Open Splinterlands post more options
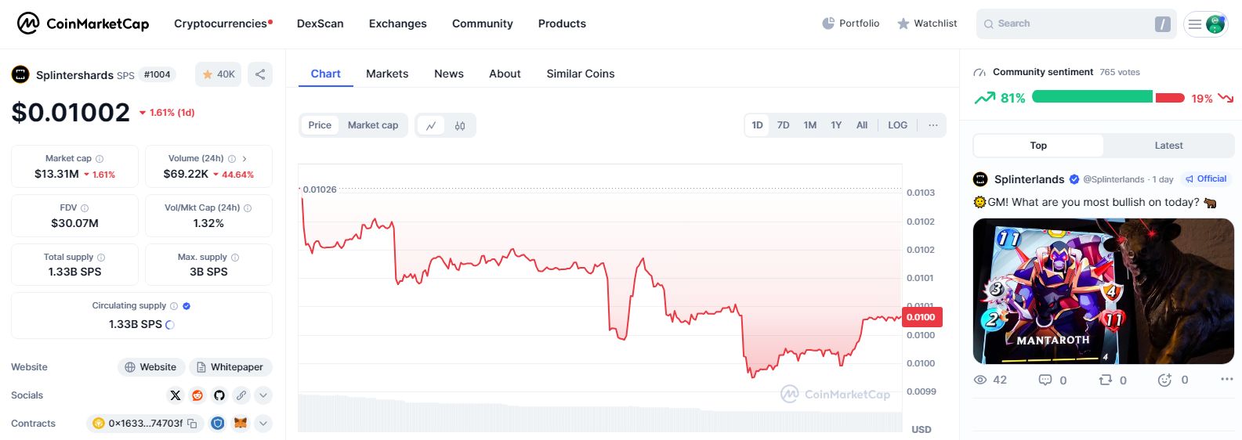 [1226, 380]
